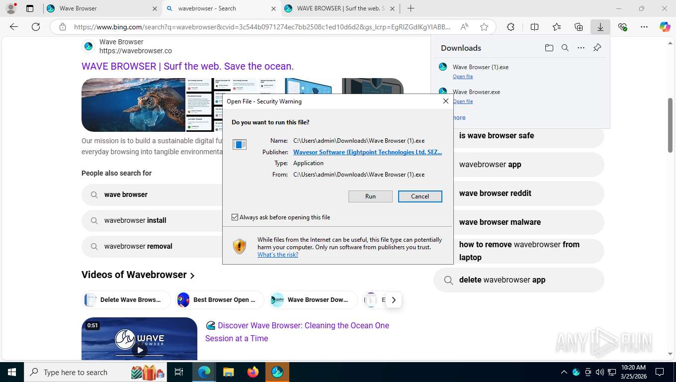Image resolution: width=676 pixels, height=382 pixels.
Task: Open the Collections icon
Action: (x=579, y=27)
